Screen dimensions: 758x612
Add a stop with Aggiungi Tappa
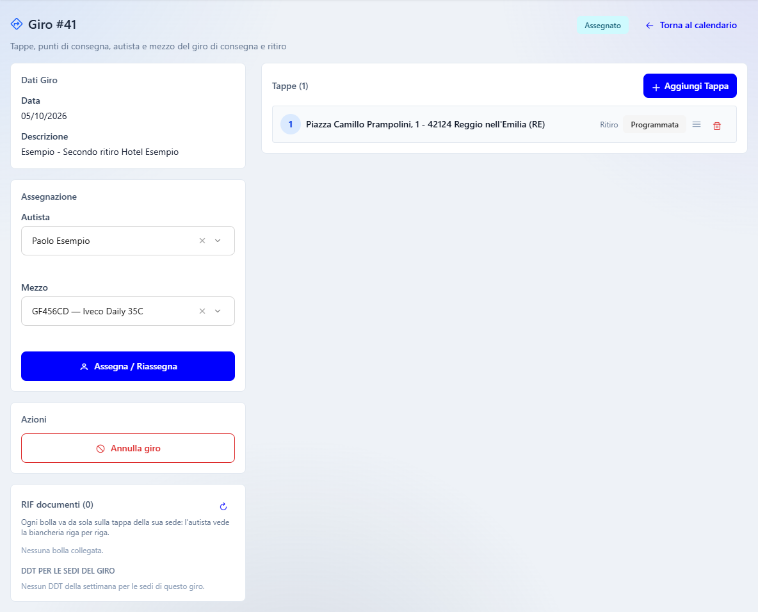click(690, 86)
